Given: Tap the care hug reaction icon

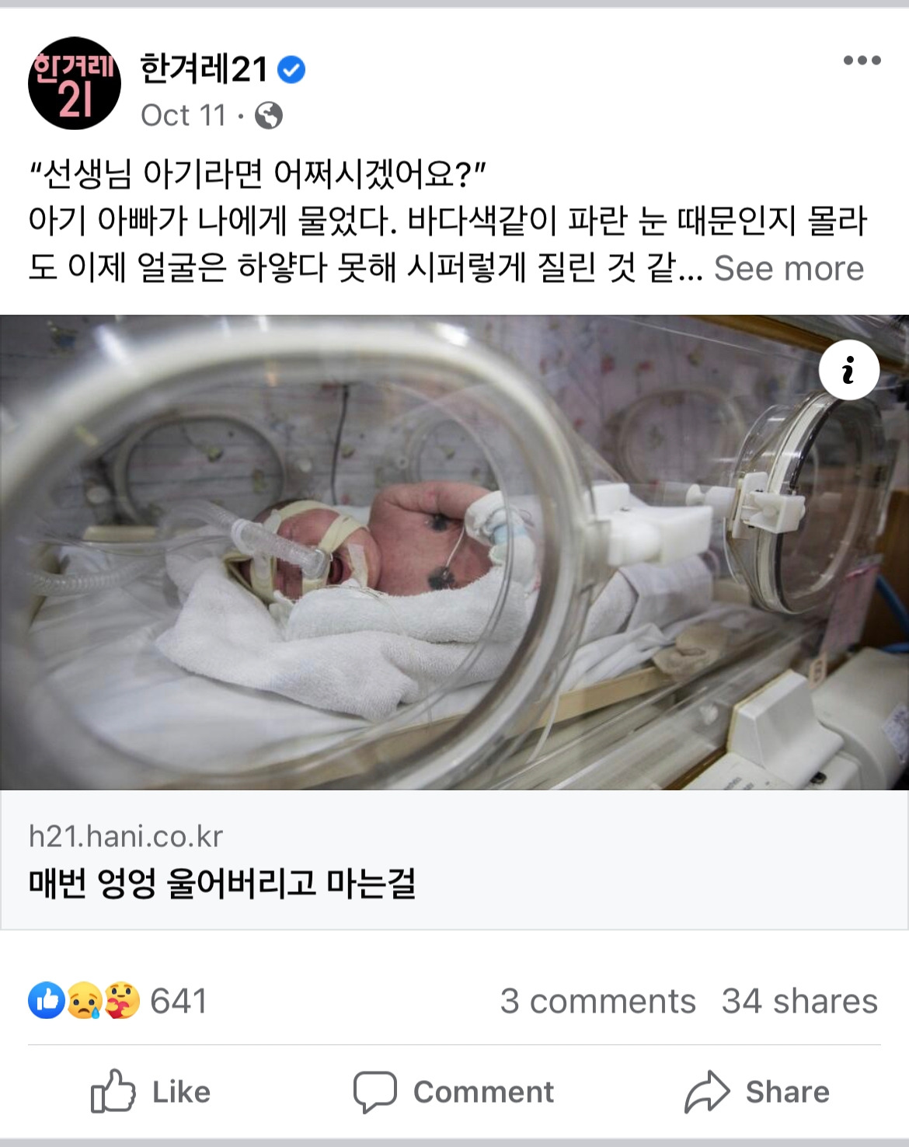Looking at the screenshot, I should [x=121, y=1001].
